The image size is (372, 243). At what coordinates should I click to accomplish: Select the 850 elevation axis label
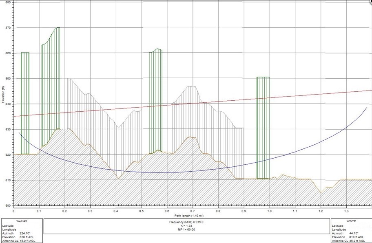[x=8, y=79]
